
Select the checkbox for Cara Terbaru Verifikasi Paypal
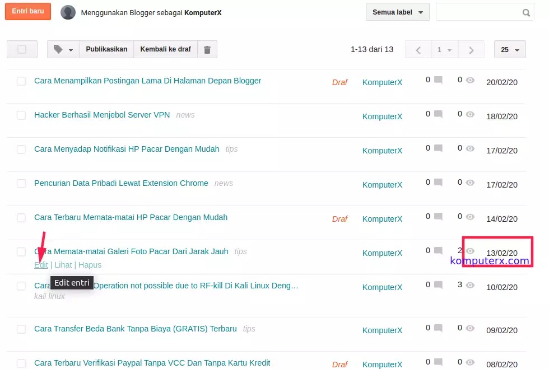click(x=21, y=362)
